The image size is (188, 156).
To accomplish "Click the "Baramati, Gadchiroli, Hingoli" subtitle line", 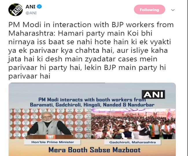I will click(92, 105).
